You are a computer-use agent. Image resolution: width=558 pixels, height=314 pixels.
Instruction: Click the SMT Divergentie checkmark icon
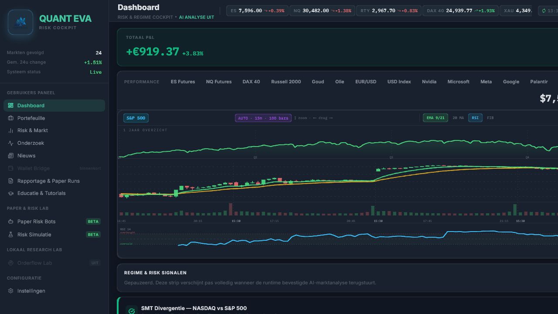coord(132,311)
